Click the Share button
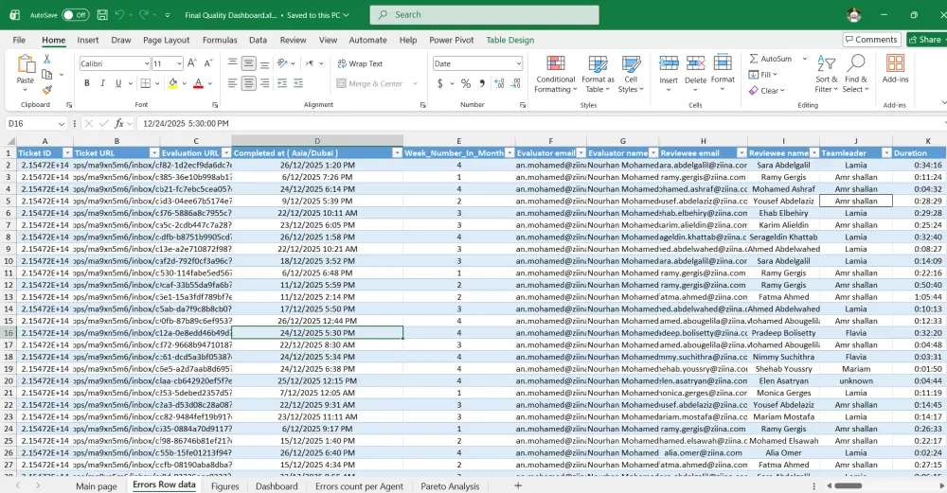Image resolution: width=947 pixels, height=493 pixels. pyautogui.click(x=926, y=40)
